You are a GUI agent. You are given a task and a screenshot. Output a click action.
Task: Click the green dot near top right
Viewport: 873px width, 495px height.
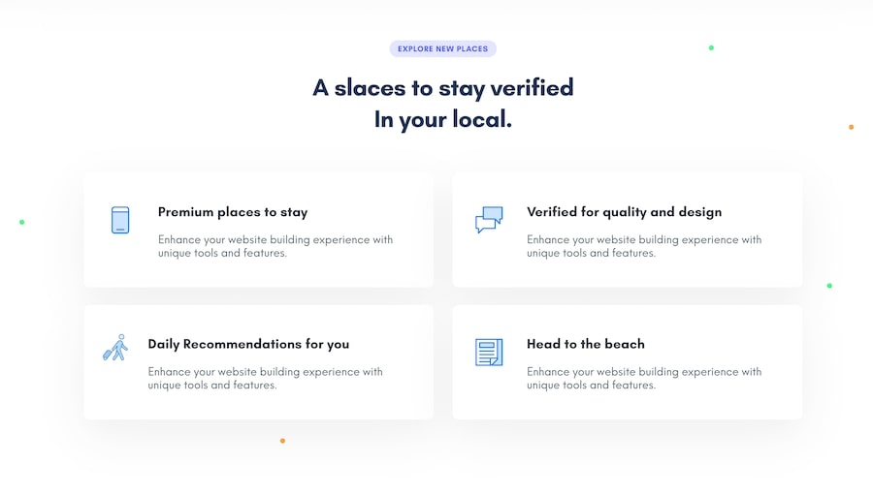(x=711, y=47)
